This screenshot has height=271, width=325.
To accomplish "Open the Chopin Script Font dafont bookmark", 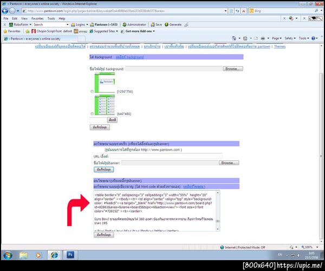I will click(52, 31).
